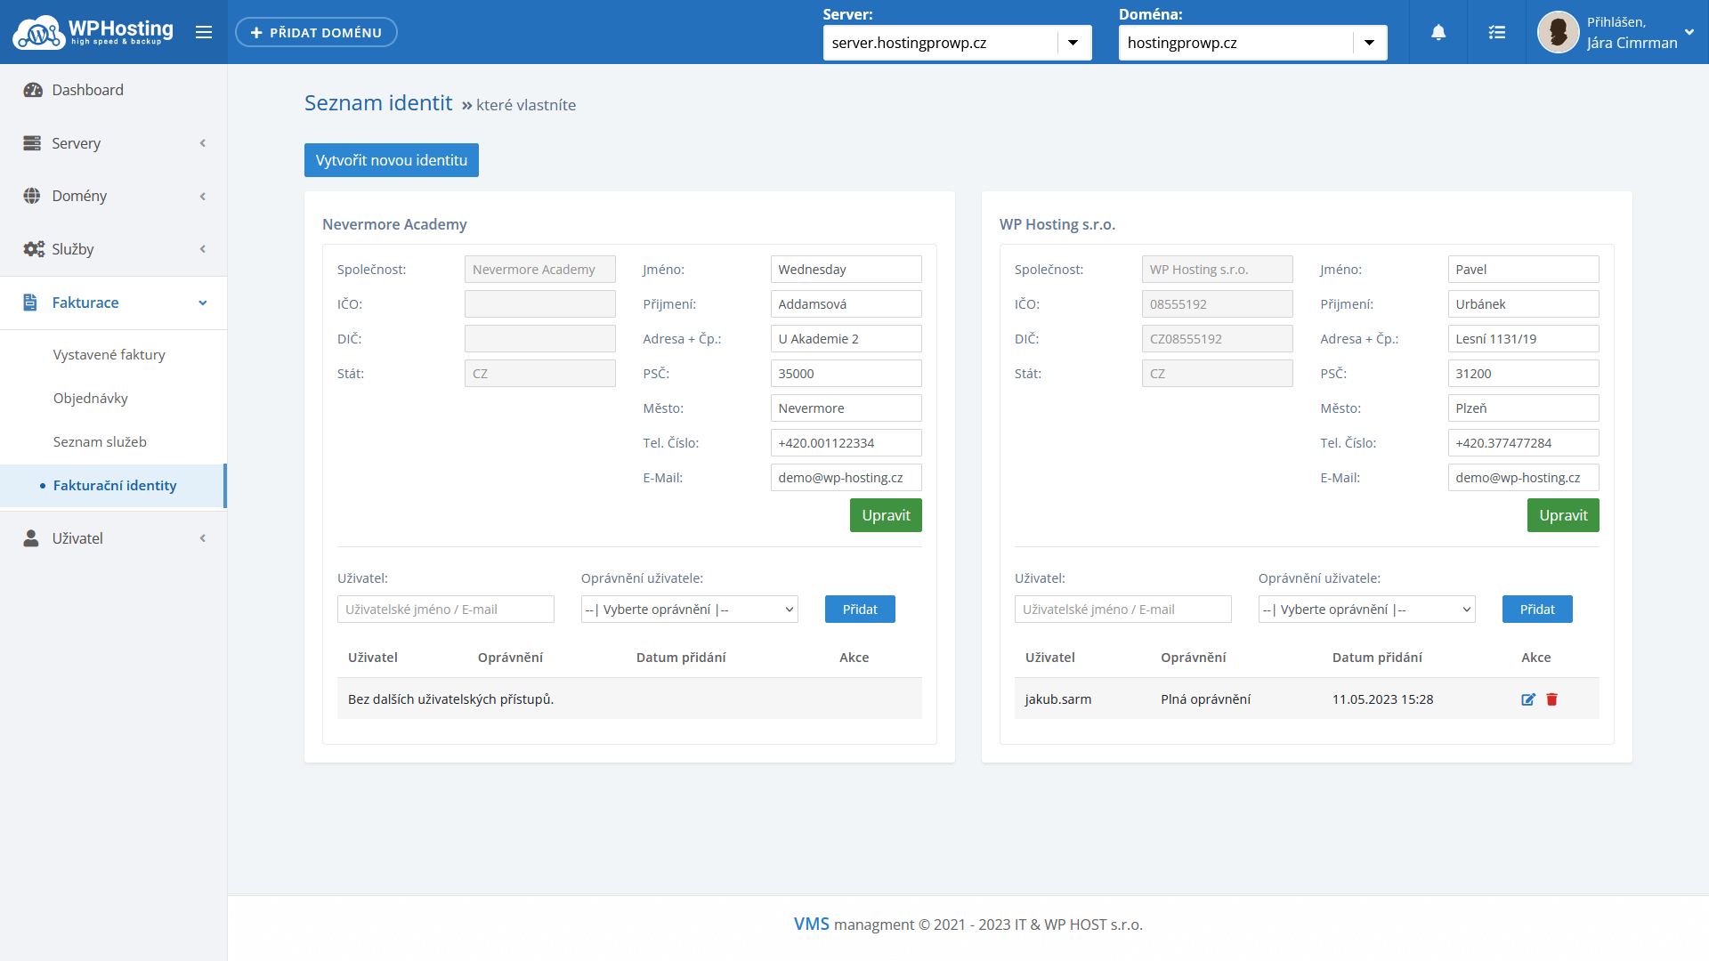Open Nevermore Academy user permission dropdown
The image size is (1709, 961).
[x=689, y=610]
